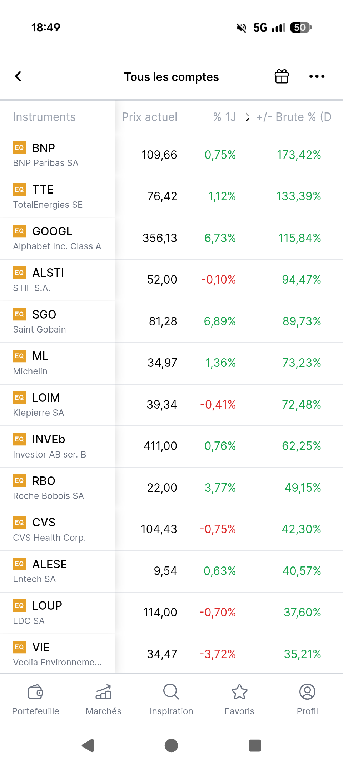Tap the Marchés chart icon
This screenshot has height=765, width=343.
104,692
